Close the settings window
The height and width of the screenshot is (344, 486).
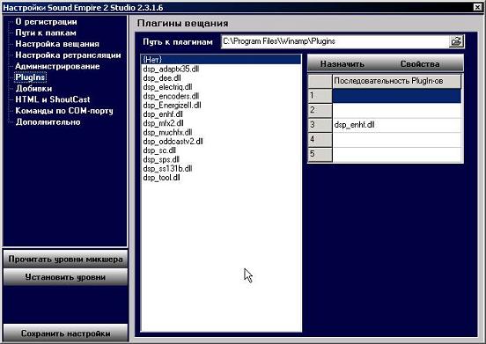coord(478,7)
